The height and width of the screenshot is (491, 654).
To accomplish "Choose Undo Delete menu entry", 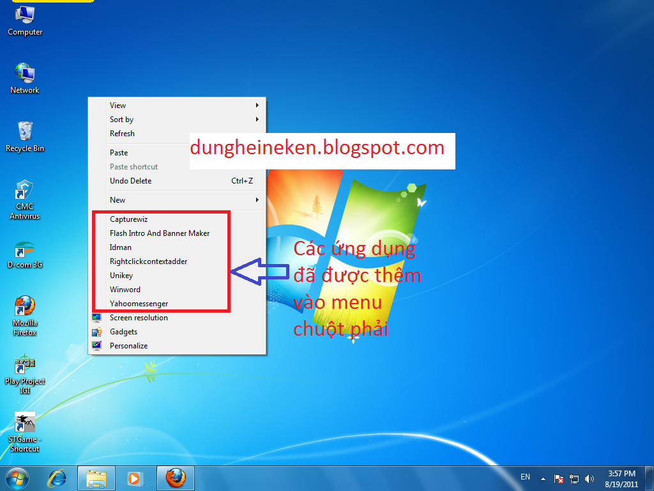I will pyautogui.click(x=177, y=181).
